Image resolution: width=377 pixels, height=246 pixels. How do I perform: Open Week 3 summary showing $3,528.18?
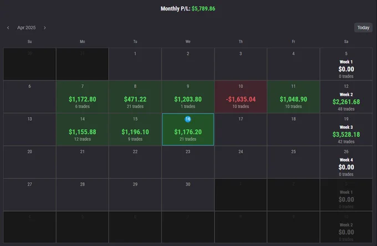coord(346,129)
